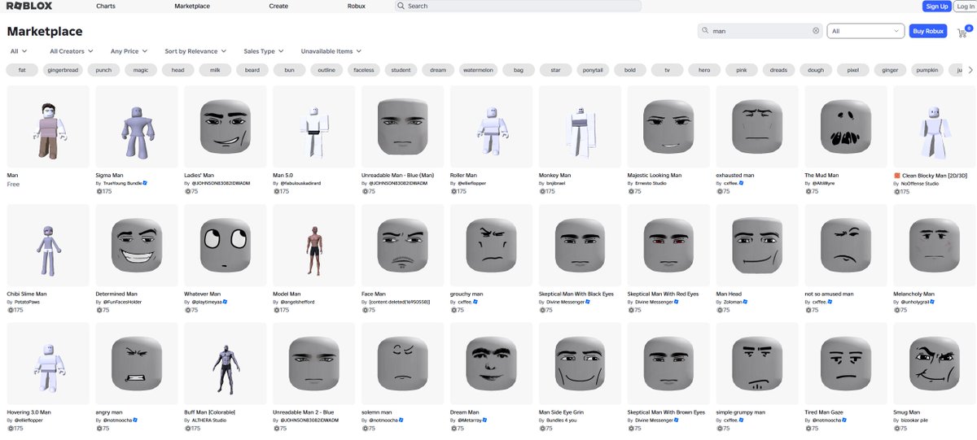Image resolution: width=977 pixels, height=440 pixels.
Task: Open the exhausted man item title
Action: click(x=735, y=175)
